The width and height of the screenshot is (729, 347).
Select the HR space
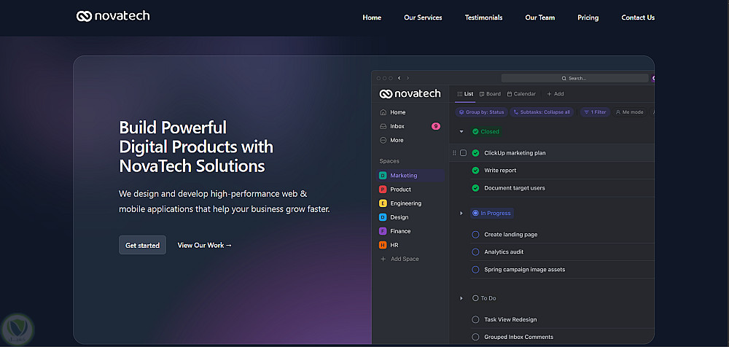389,245
